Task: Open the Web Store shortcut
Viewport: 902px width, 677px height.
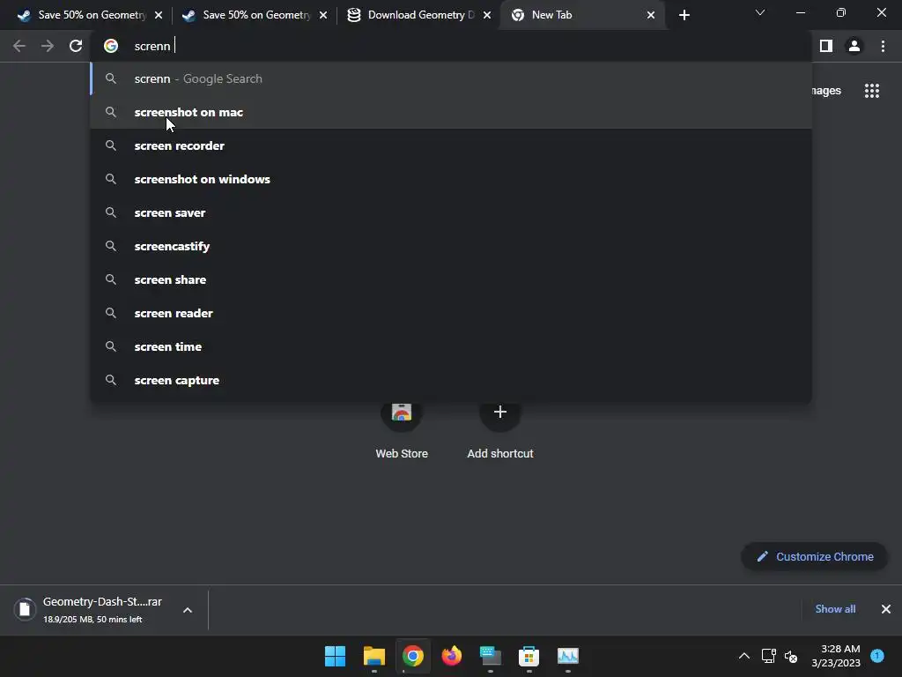Action: (x=402, y=429)
